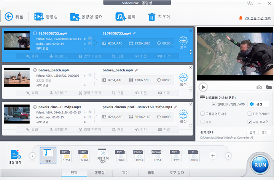This screenshot has width=274, height=180.
Task: Choose the MP4 HEVC preset
Action: pyautogui.click(x=176, y=156)
